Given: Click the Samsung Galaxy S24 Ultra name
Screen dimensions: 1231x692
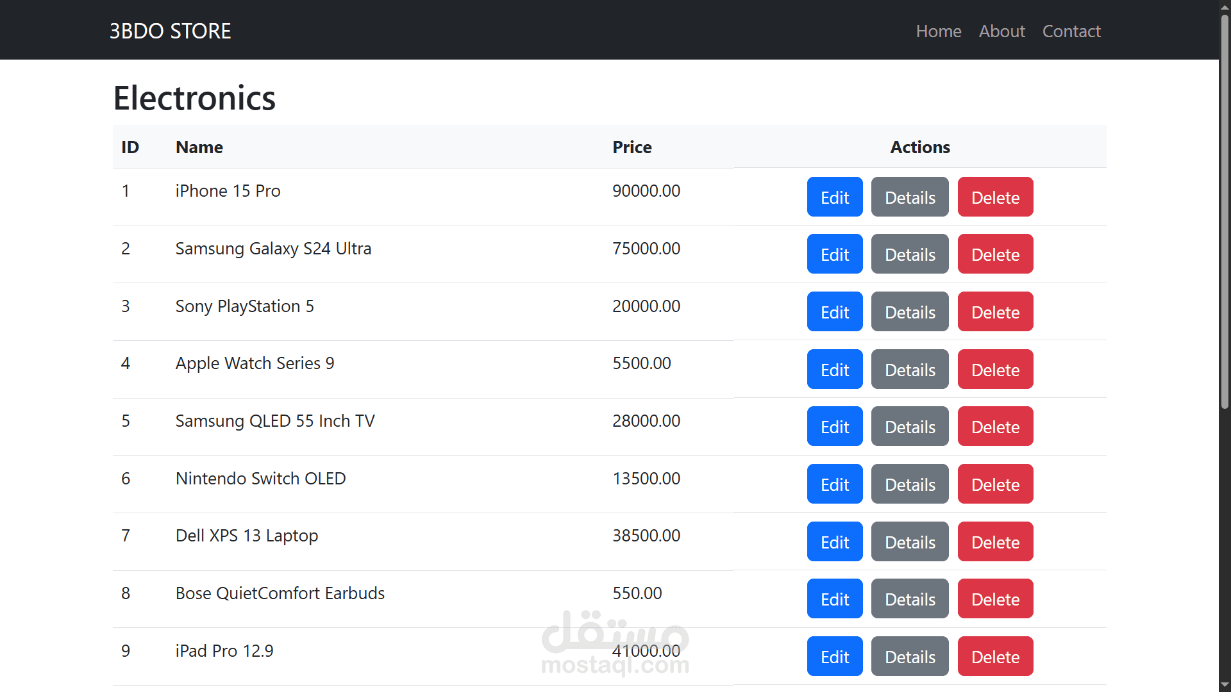Looking at the screenshot, I should pyautogui.click(x=273, y=249).
